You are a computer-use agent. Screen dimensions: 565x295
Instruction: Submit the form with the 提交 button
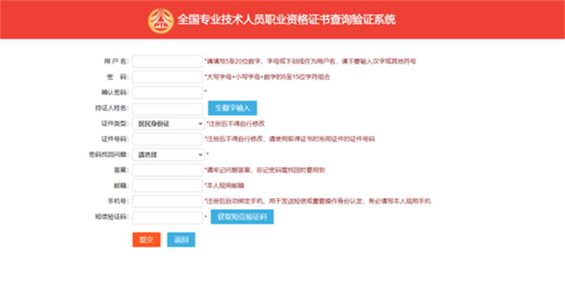(x=147, y=240)
